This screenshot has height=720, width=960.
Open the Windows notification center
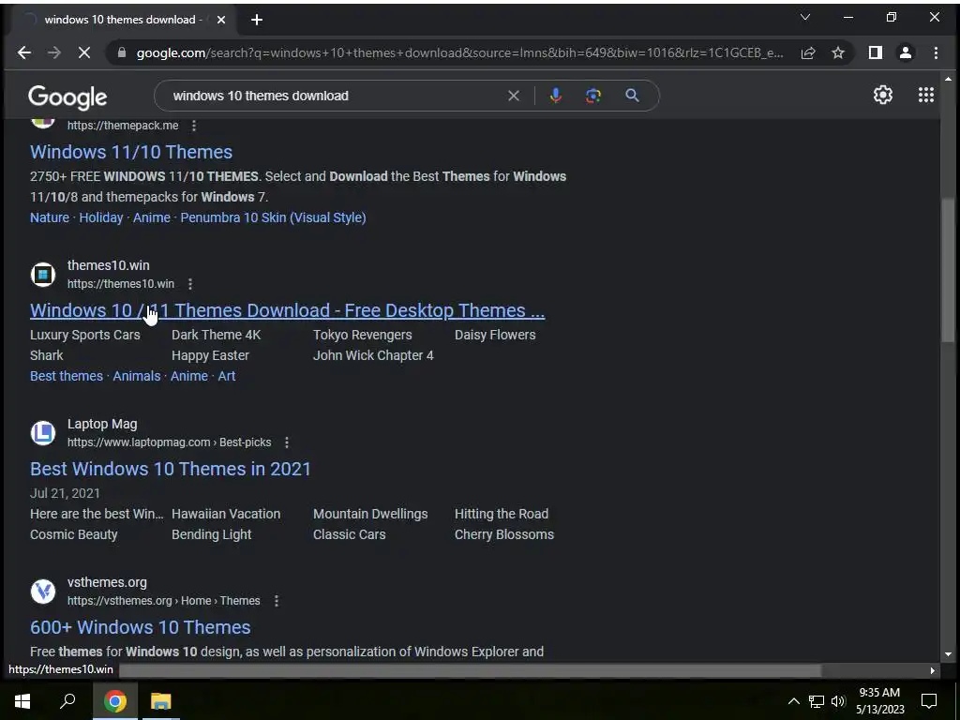pyautogui.click(x=929, y=701)
